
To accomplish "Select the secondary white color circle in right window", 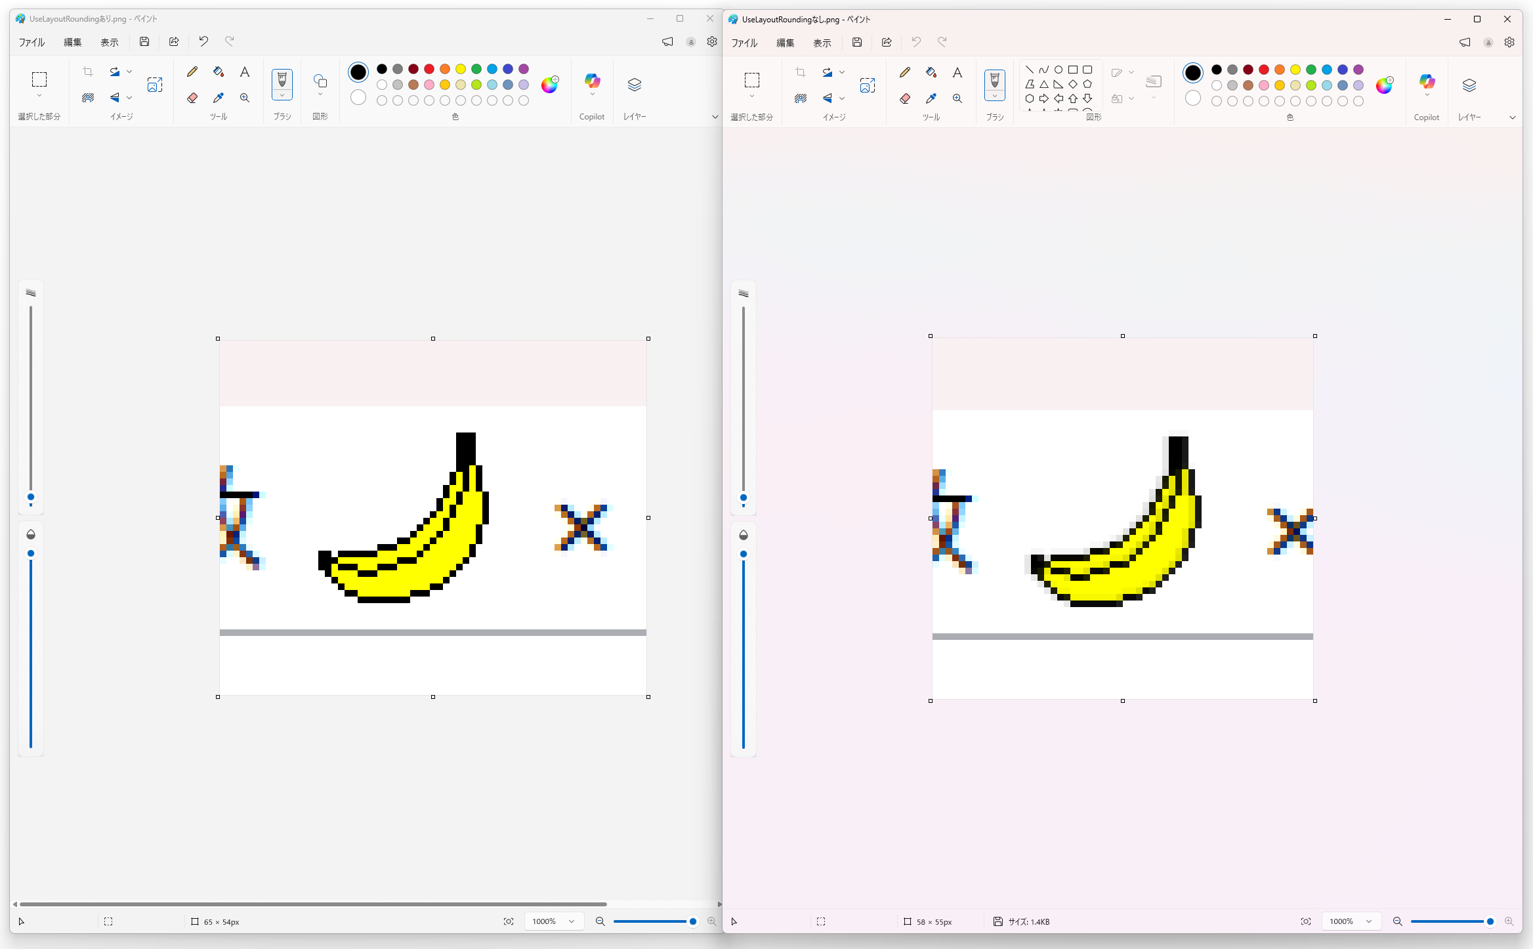I will point(1193,98).
